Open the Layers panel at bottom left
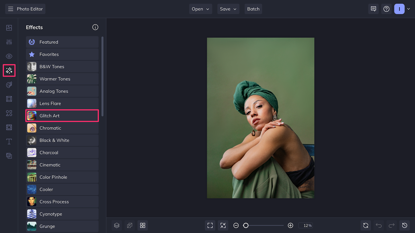415x233 pixels. coord(116,225)
